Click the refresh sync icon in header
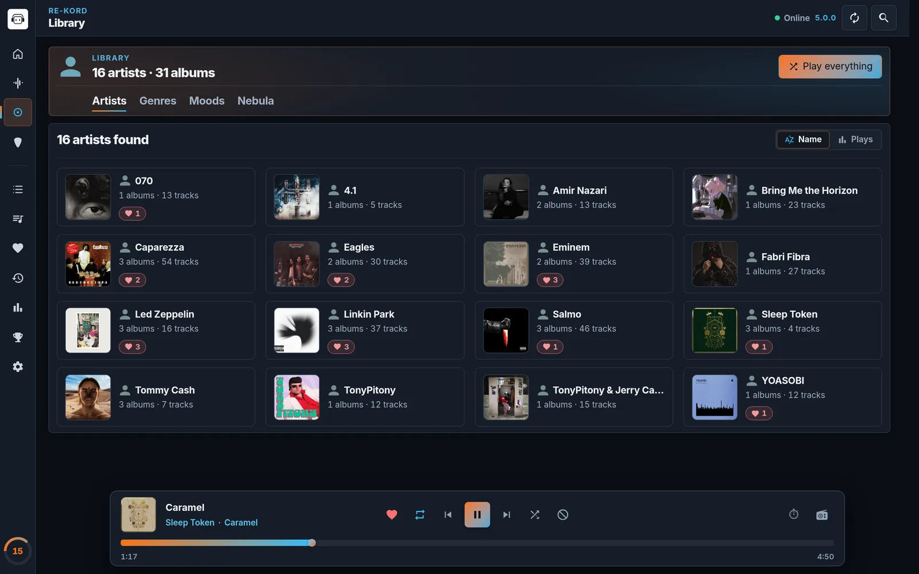This screenshot has height=574, width=919. (x=855, y=18)
